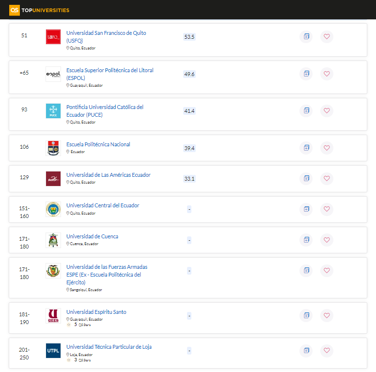
Task: Click the QS TopUniversities logo
Action: pyautogui.click(x=39, y=10)
